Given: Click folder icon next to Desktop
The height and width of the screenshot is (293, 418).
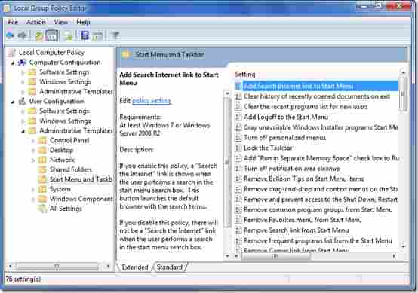Looking at the screenshot, I should [x=43, y=150].
